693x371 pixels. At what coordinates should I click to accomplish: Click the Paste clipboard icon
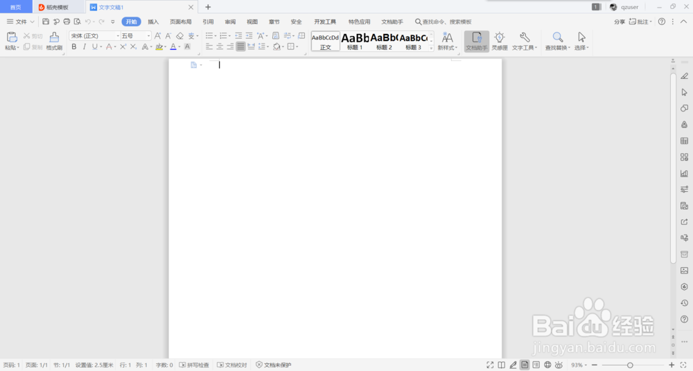tap(12, 37)
